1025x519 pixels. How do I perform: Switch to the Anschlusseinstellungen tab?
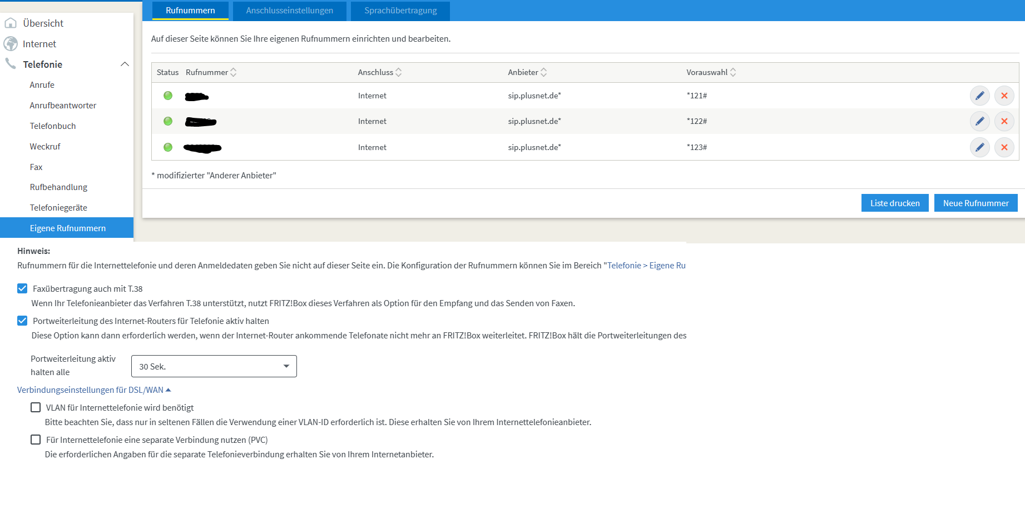pos(289,11)
